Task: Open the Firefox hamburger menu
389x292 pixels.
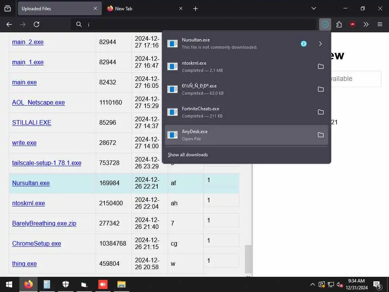Action: click(380, 24)
